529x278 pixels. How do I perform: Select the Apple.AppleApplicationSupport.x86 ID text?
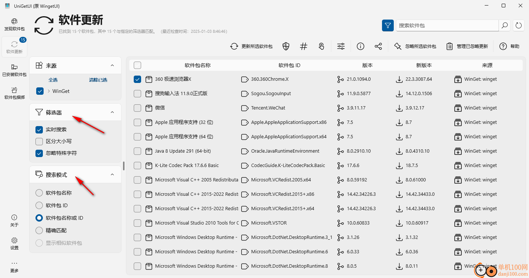289,122
